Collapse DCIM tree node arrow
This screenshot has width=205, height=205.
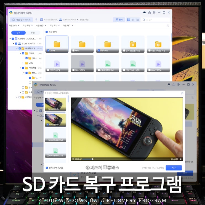coord(20,53)
